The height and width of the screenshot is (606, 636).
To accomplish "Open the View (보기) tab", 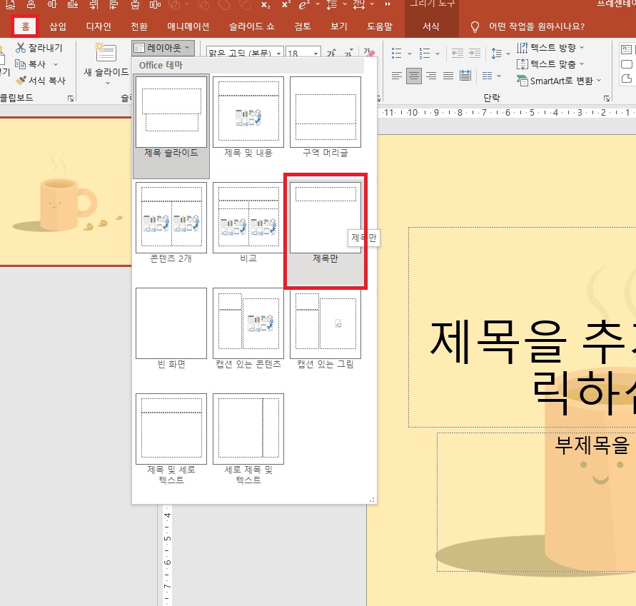I will tap(339, 27).
